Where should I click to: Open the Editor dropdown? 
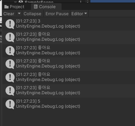tap(79, 14)
